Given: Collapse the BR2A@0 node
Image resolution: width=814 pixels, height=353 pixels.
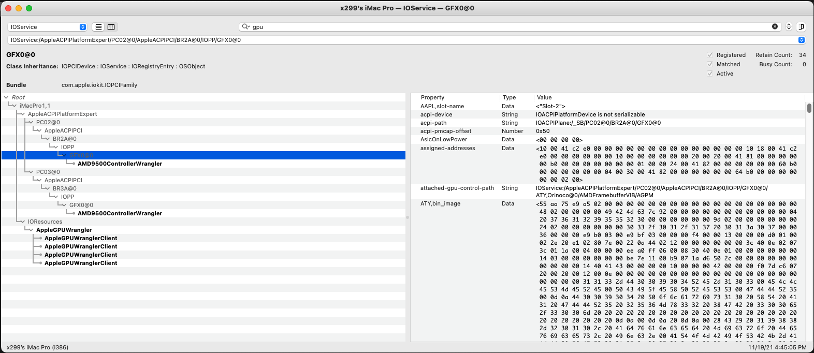Looking at the screenshot, I should tap(48, 139).
